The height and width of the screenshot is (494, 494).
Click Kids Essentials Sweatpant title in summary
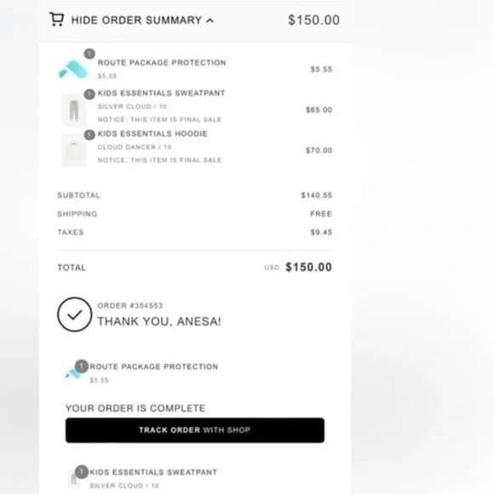161,93
